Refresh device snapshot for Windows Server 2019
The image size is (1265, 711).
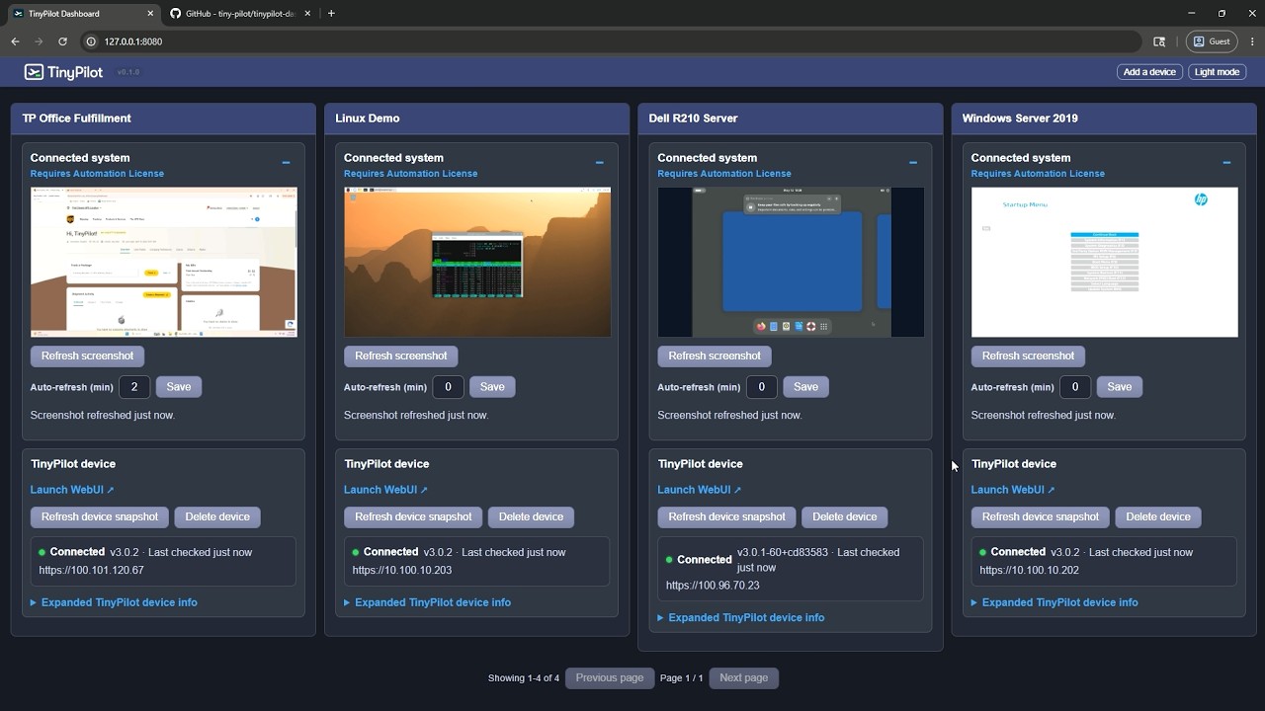click(x=1041, y=516)
